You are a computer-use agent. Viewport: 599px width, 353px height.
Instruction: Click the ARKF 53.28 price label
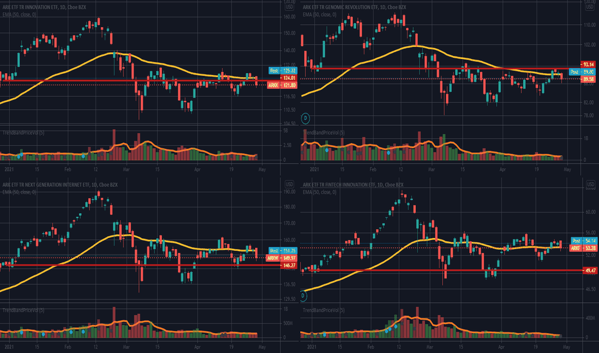click(583, 248)
